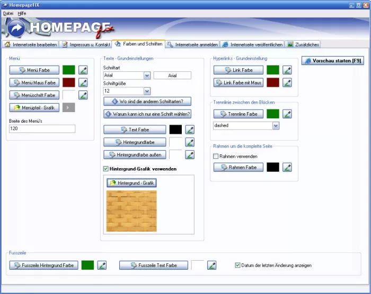Open the Schriftart Arial dropdown
This screenshot has height=294, width=371.
click(x=147, y=76)
